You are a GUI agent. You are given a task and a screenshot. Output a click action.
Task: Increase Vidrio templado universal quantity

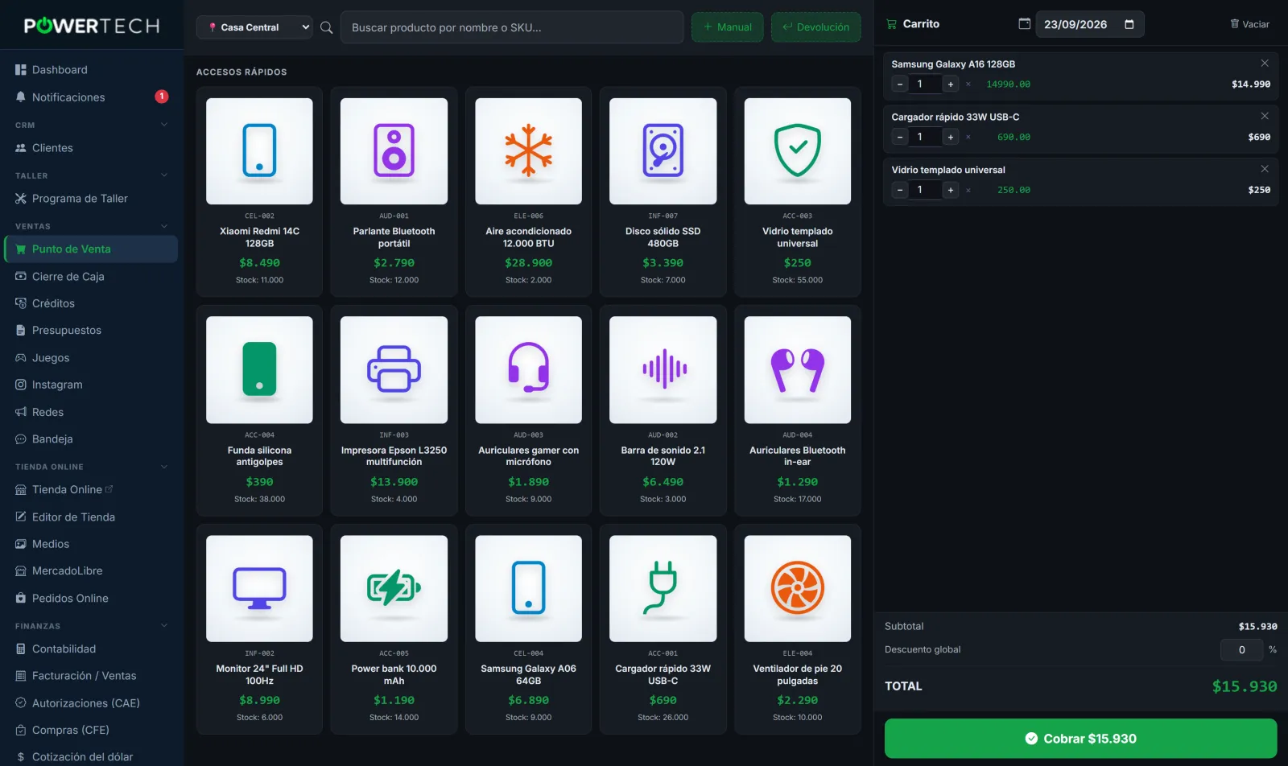(x=951, y=190)
